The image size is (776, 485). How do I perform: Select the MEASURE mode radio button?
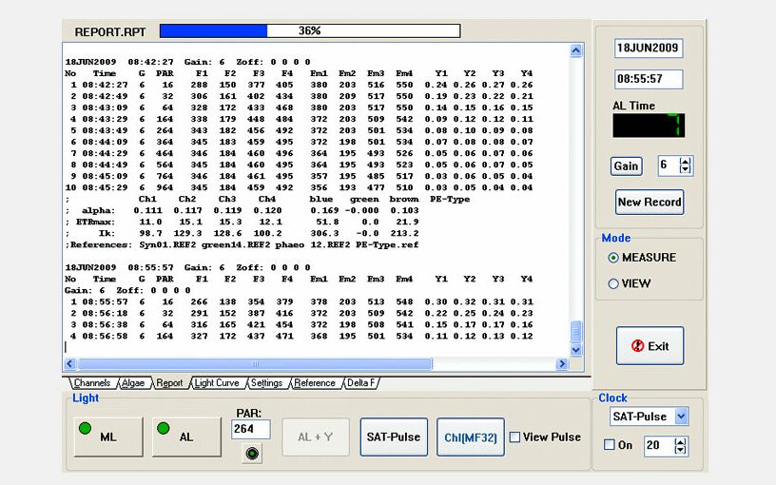(613, 258)
